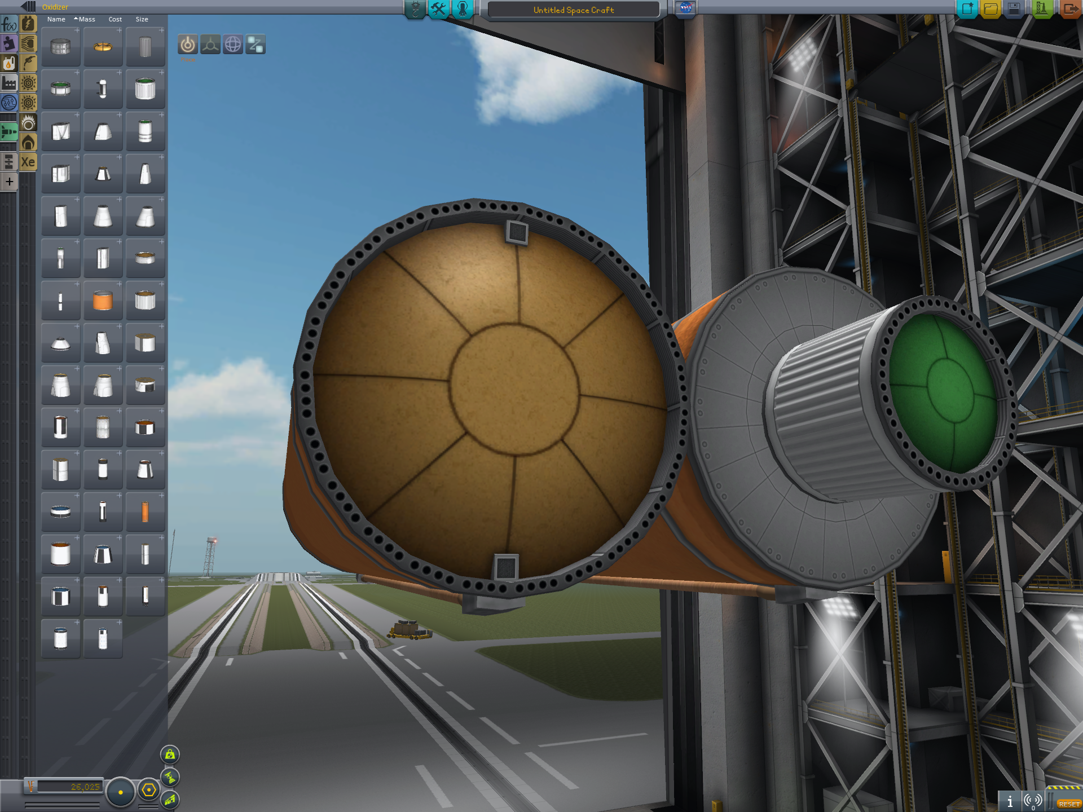Activate the Rotate gizmo tool
1083x812 pixels.
pyautogui.click(x=233, y=44)
